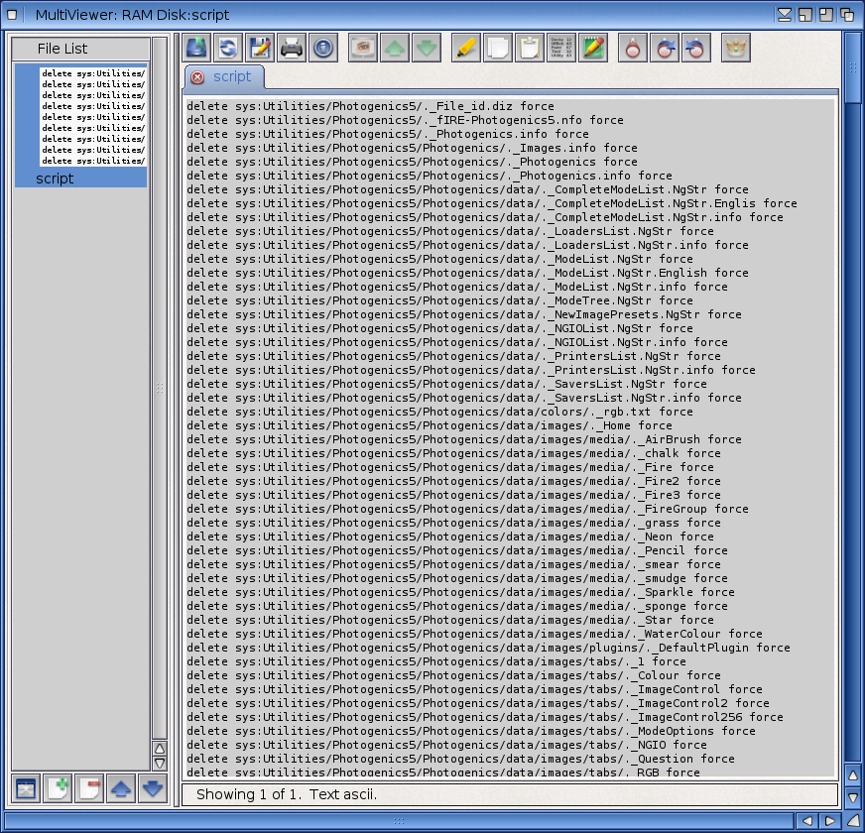Edit the text with the green notepad pencil icon
The height and width of the screenshot is (833, 865).
(x=593, y=48)
